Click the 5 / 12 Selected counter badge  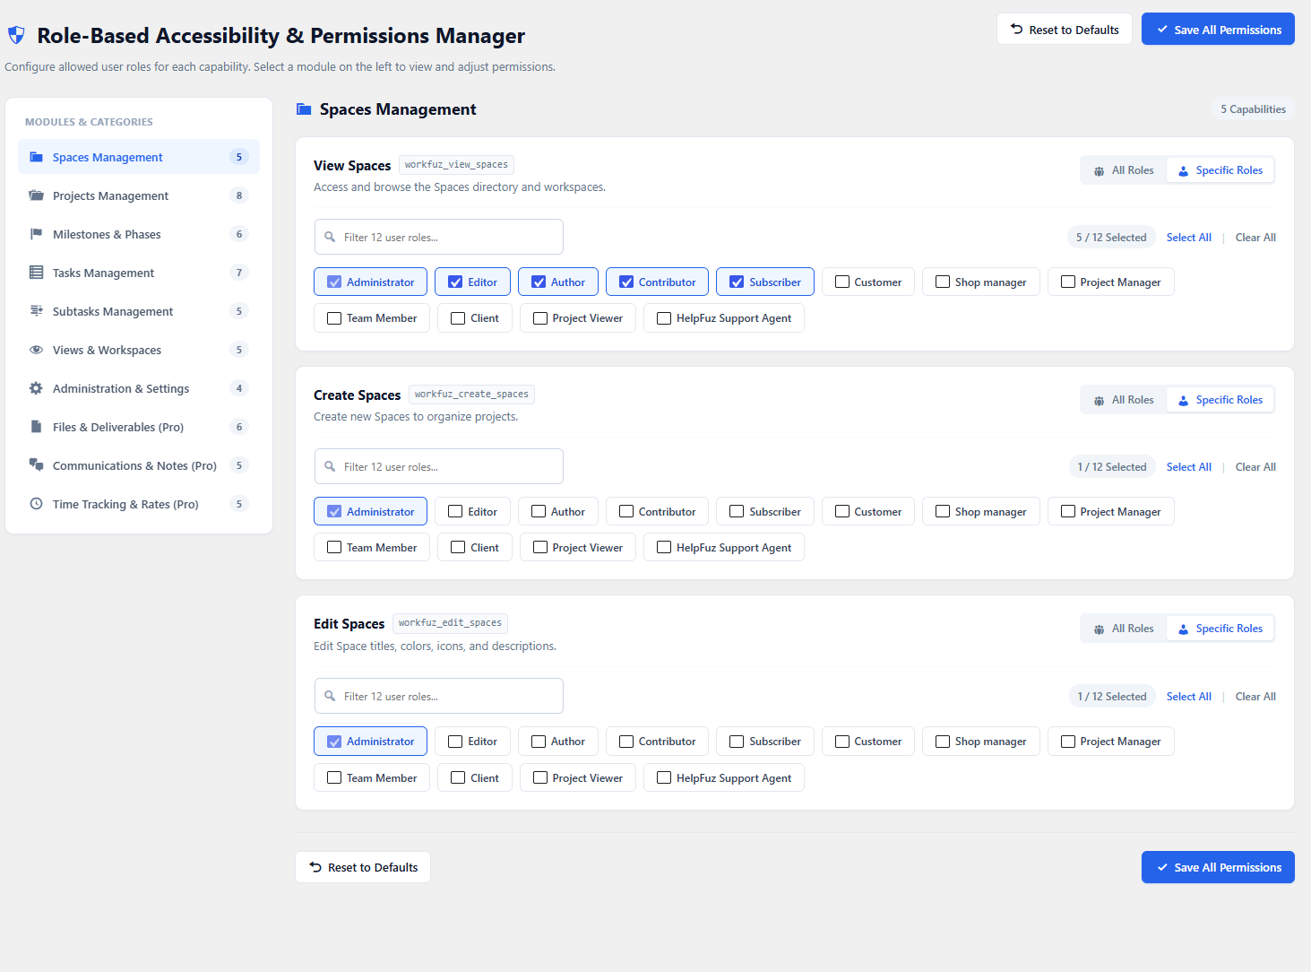pyautogui.click(x=1111, y=238)
